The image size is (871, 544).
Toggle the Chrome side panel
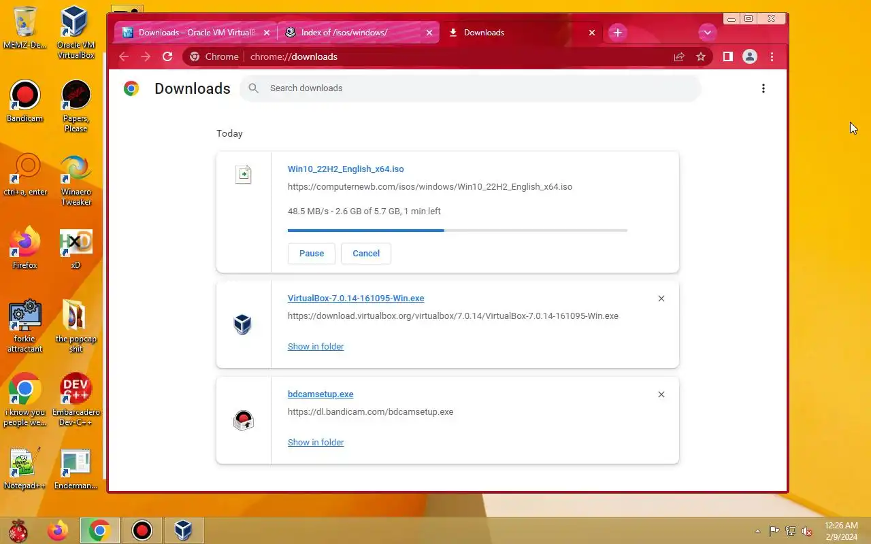[x=727, y=56]
